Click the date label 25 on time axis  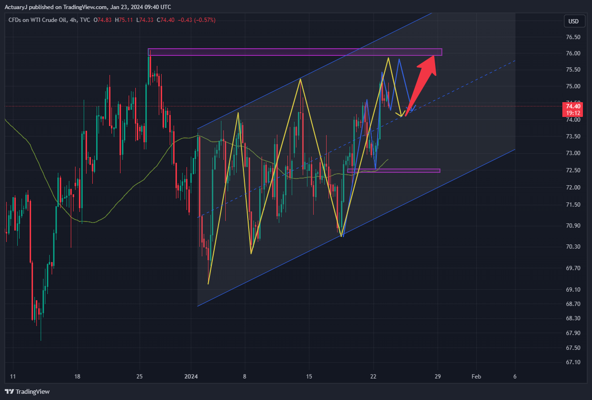(x=139, y=377)
